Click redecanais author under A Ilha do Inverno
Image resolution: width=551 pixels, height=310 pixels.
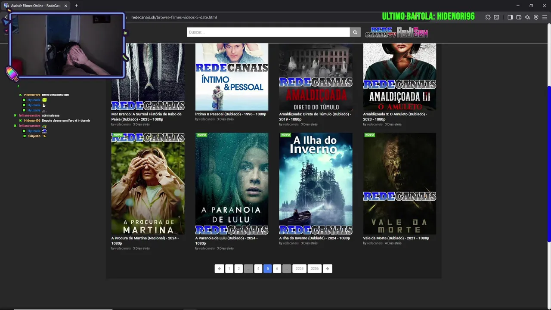pos(291,243)
